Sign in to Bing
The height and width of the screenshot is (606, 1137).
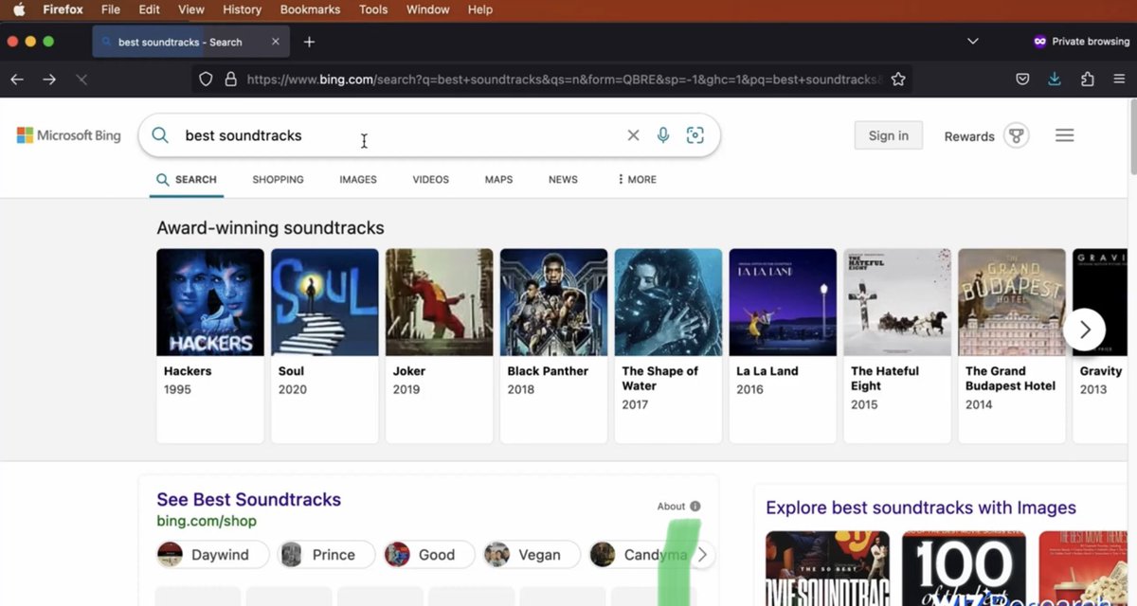888,135
